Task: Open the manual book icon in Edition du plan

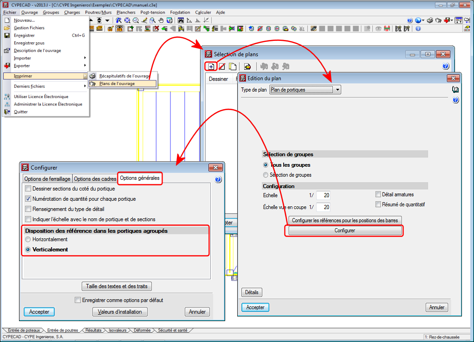Action: pyautogui.click(x=455, y=90)
